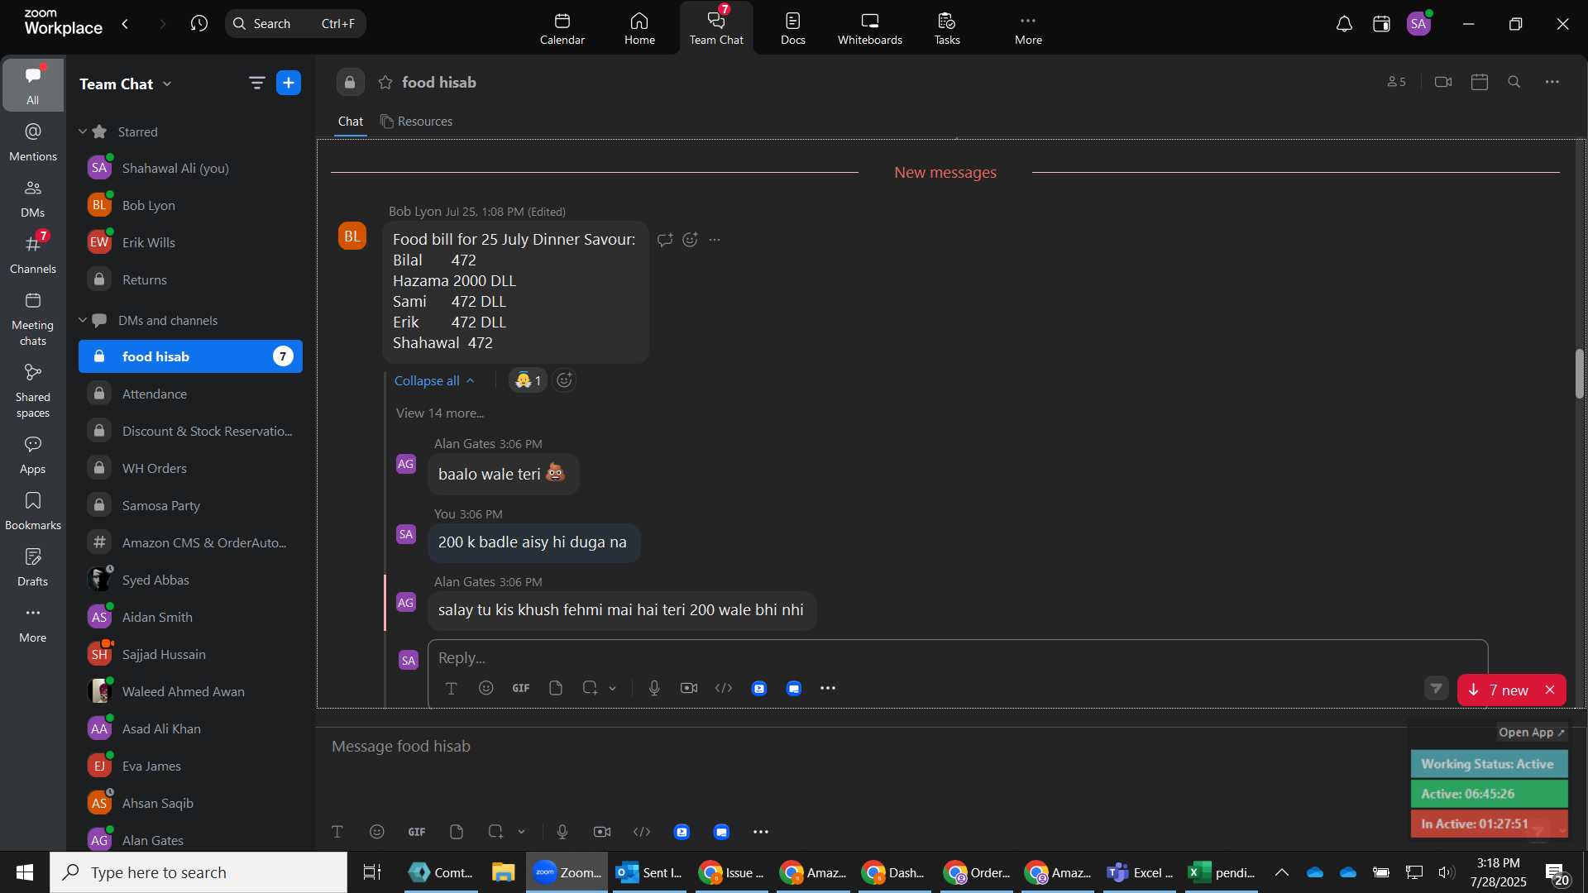Open the Attendance channel

190,394
